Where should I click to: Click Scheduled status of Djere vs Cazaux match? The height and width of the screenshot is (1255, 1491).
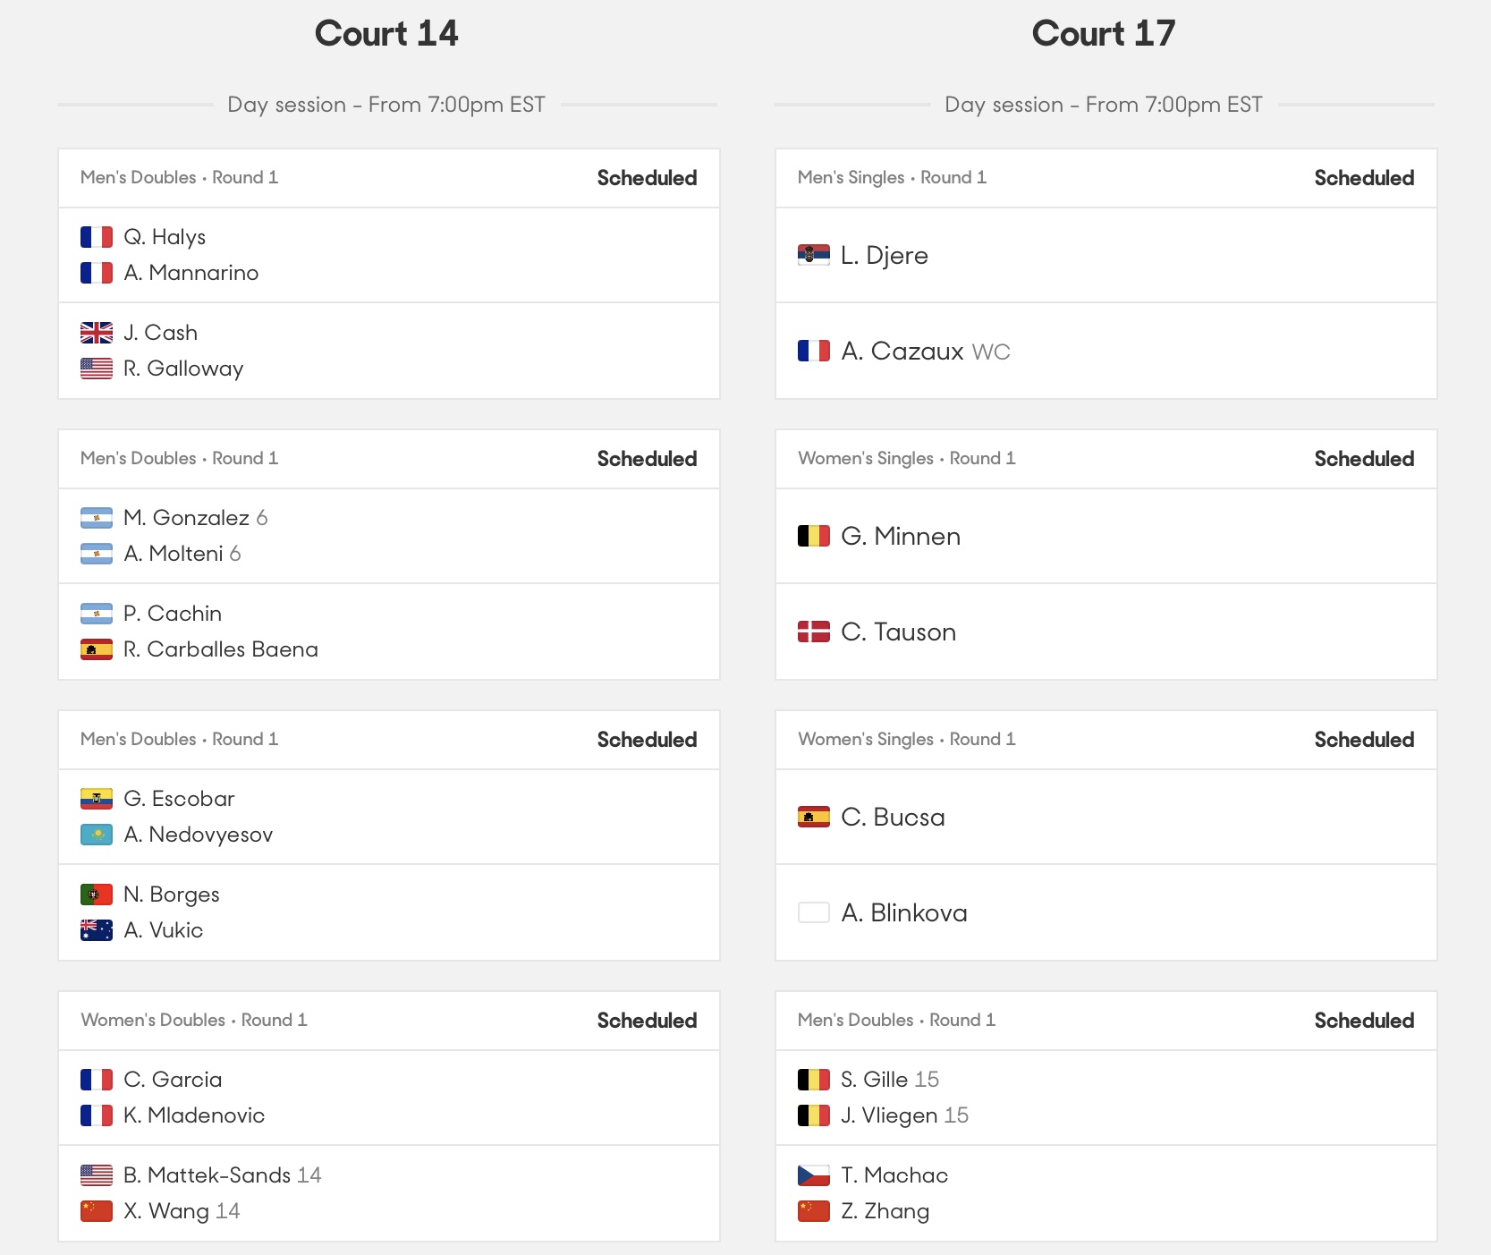1364,178
